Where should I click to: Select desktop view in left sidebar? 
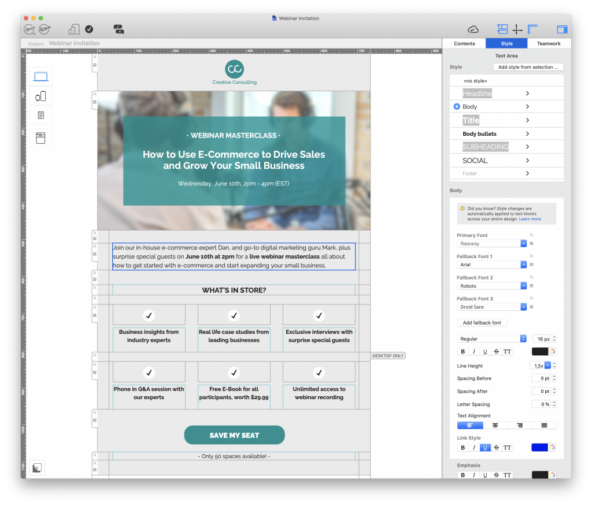(x=40, y=77)
